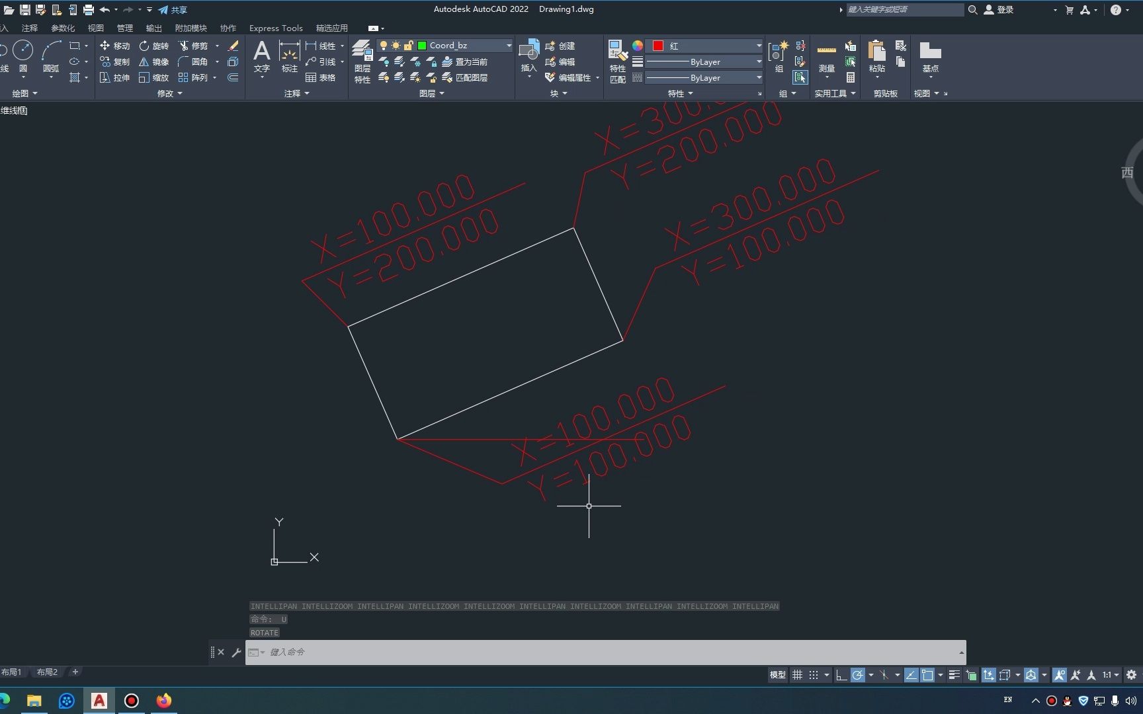Select the Dimension (标注) tool

coord(290,56)
